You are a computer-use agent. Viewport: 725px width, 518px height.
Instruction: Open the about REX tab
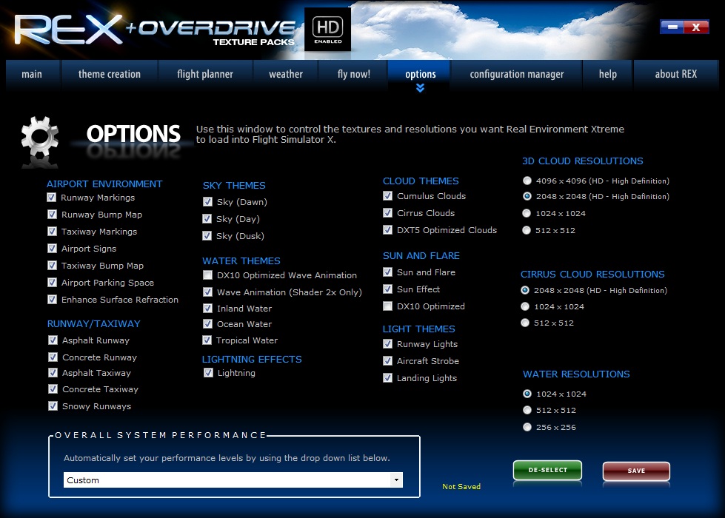[x=675, y=74]
